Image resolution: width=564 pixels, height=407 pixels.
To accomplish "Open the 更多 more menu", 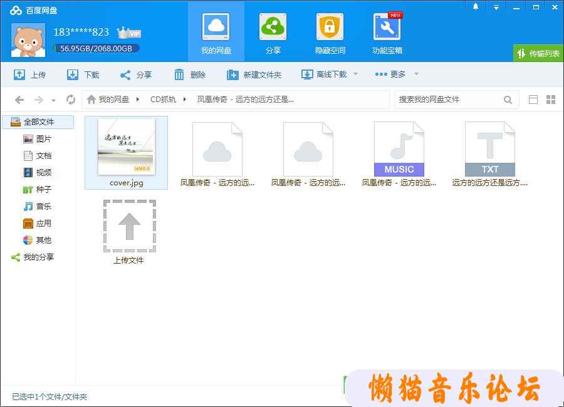I will [390, 75].
